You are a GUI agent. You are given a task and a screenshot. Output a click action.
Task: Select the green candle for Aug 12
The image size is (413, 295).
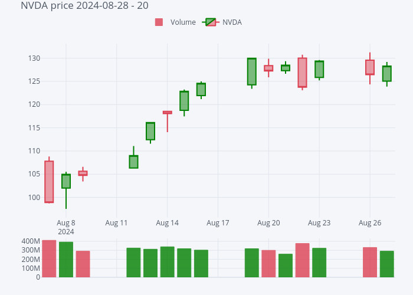coord(134,162)
